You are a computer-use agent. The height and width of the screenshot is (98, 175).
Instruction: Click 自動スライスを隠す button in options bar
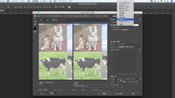(59, 7)
